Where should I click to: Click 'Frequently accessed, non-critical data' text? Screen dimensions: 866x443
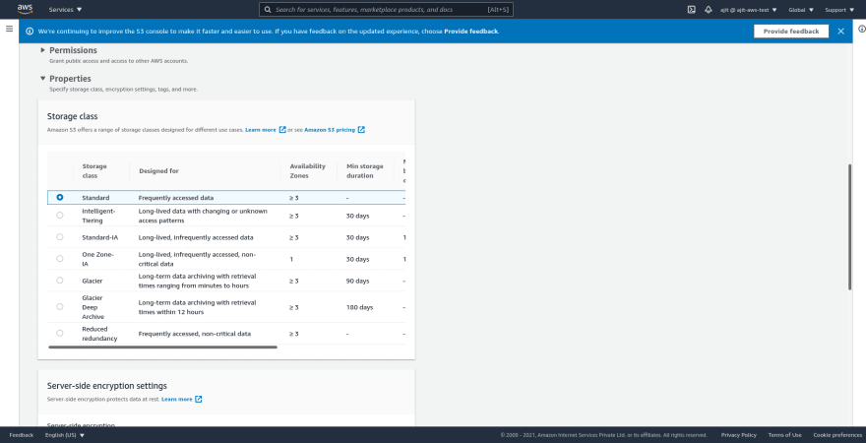coord(195,334)
